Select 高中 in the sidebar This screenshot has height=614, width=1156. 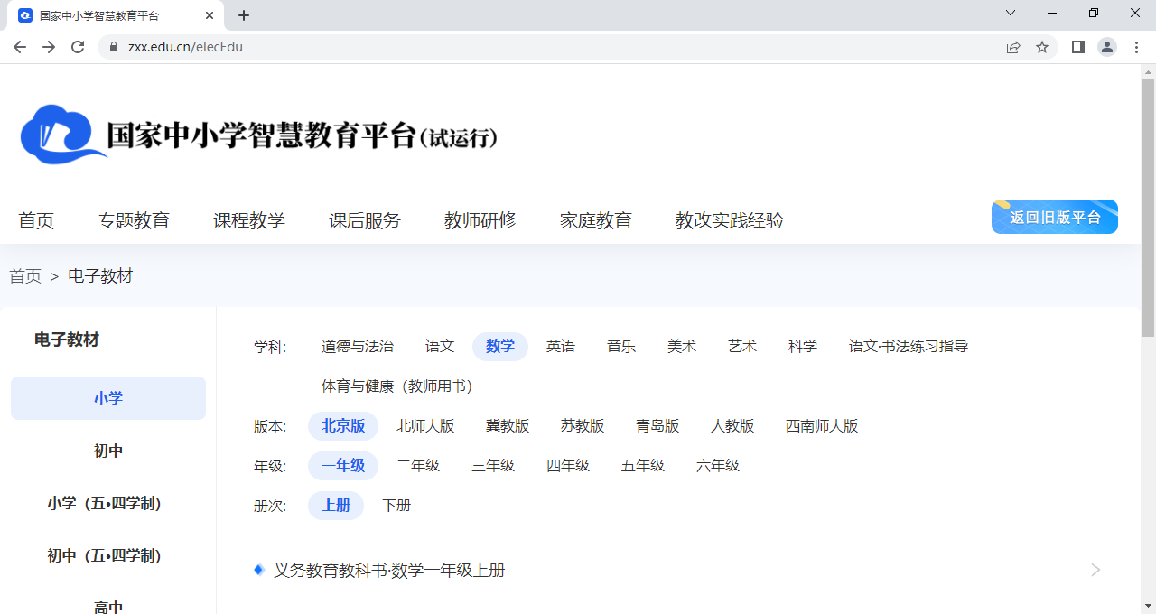(108, 607)
